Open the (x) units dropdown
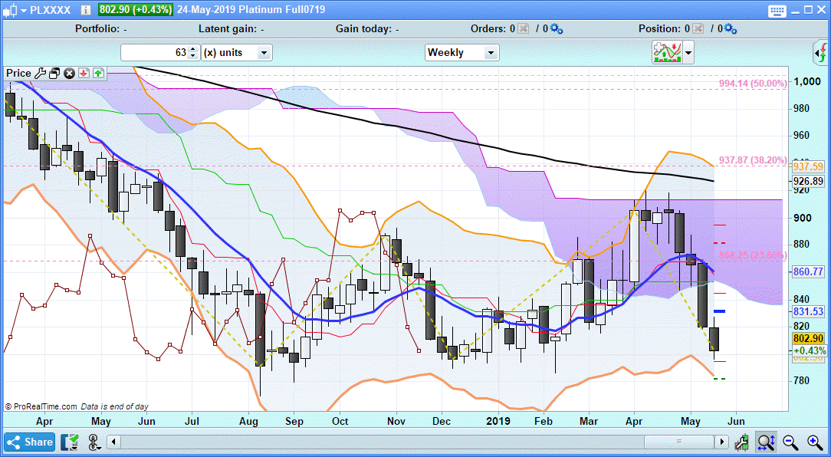Image resolution: width=831 pixels, height=457 pixels. 236,52
